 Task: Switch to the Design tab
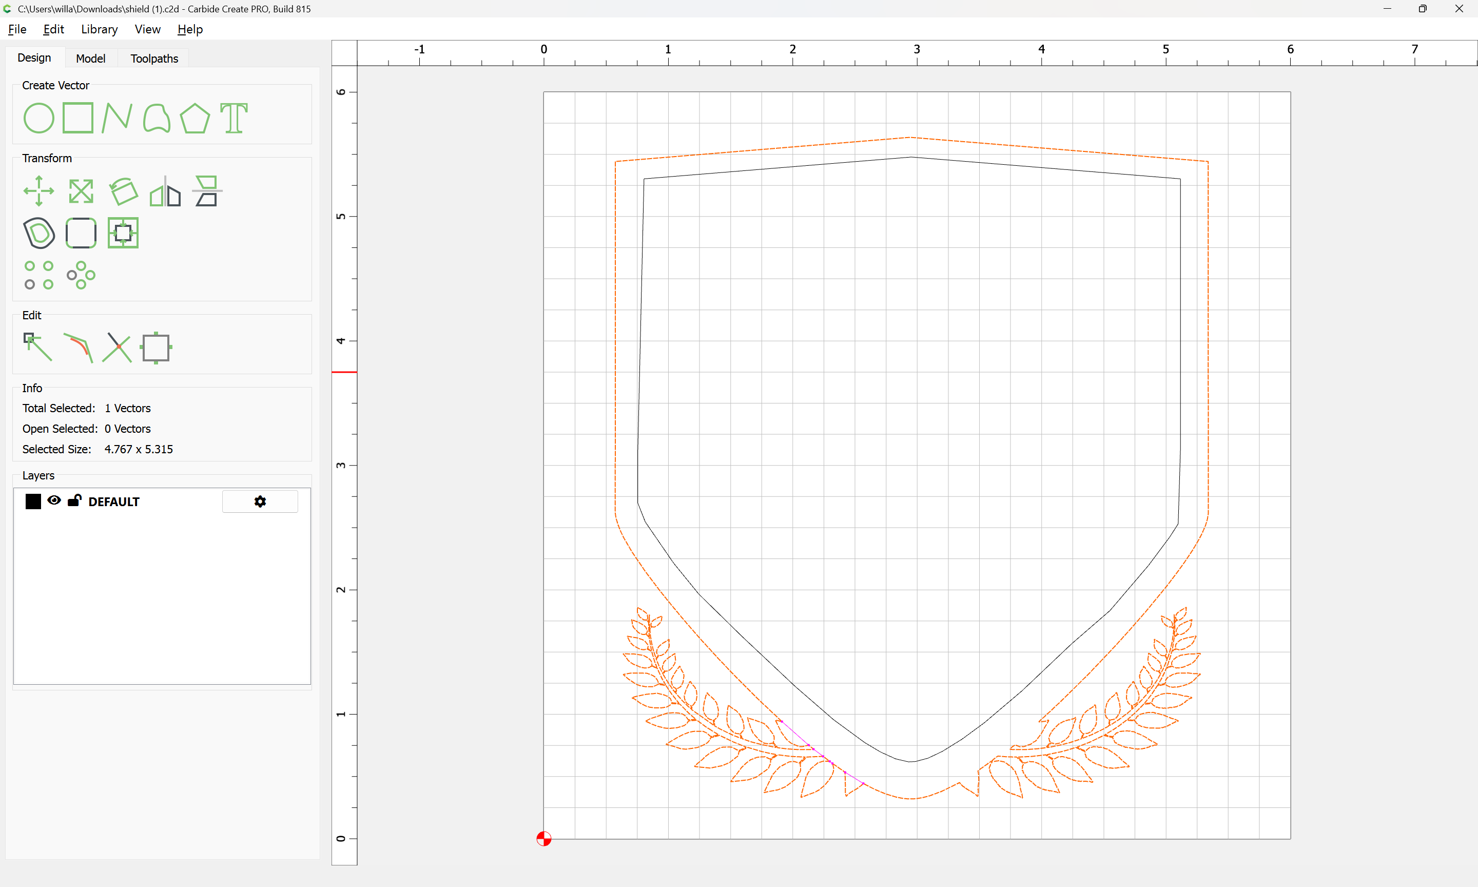34,57
